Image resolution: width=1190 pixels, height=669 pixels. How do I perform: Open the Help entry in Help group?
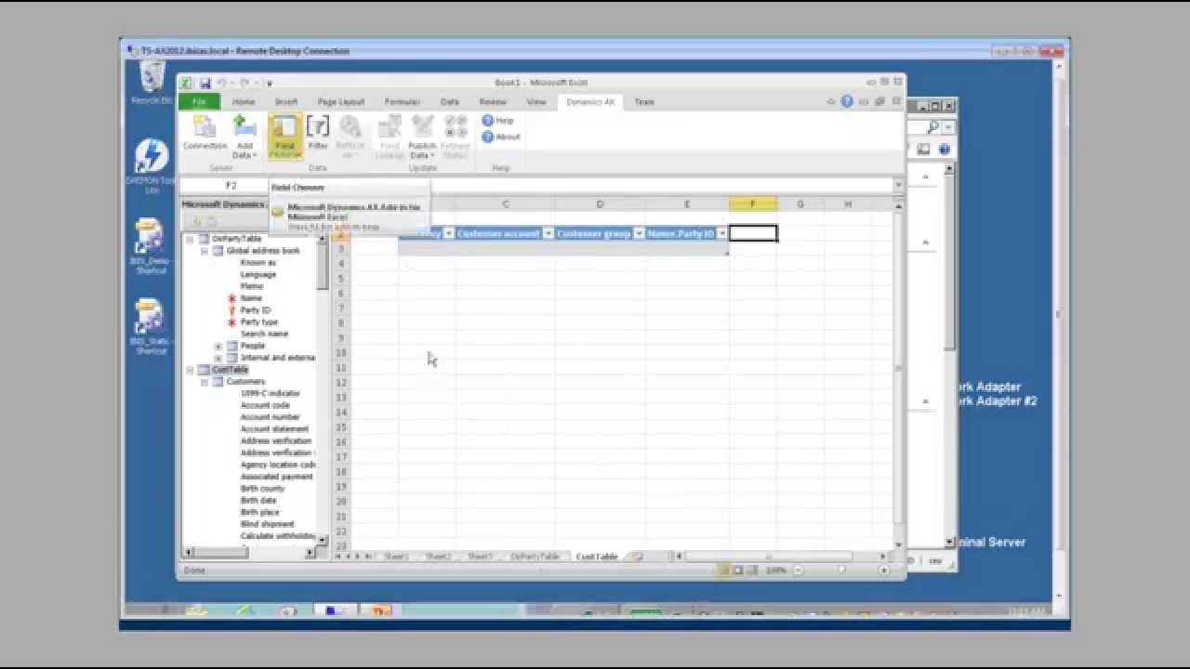[x=497, y=121]
